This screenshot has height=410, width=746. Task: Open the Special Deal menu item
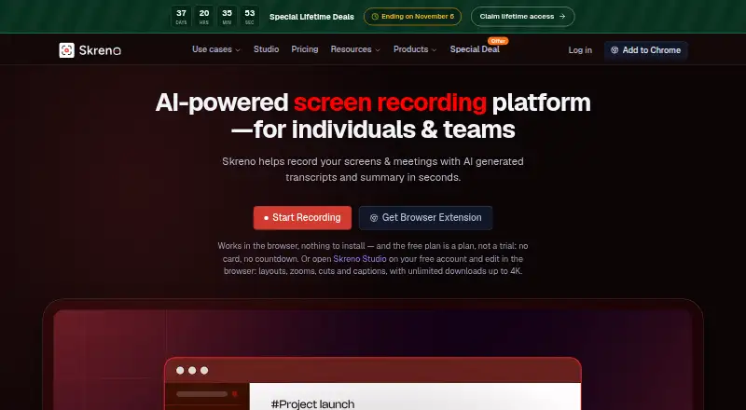point(475,49)
